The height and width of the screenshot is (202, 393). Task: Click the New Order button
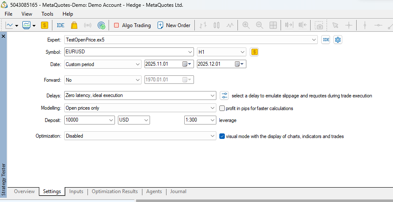pyautogui.click(x=174, y=25)
